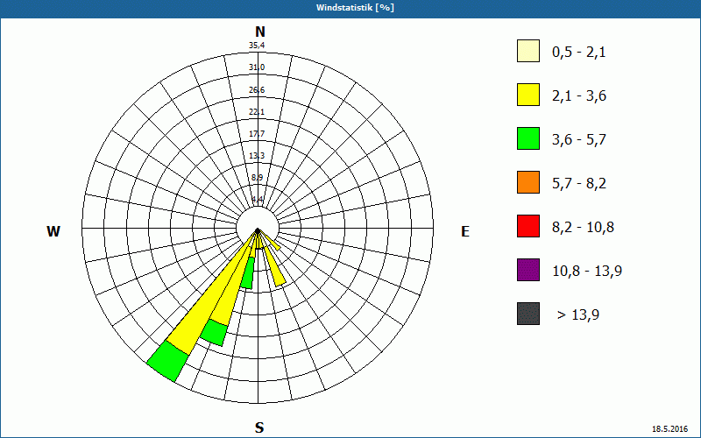Image resolution: width=701 pixels, height=438 pixels.
Task: Click the legend label '> 13,9'
Action: [578, 315]
